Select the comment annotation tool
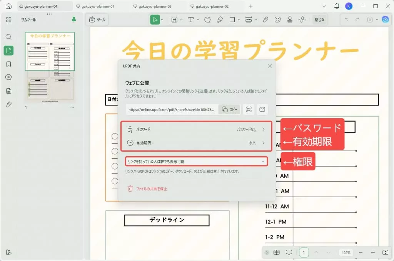The height and width of the screenshot is (261, 394). pos(208,20)
